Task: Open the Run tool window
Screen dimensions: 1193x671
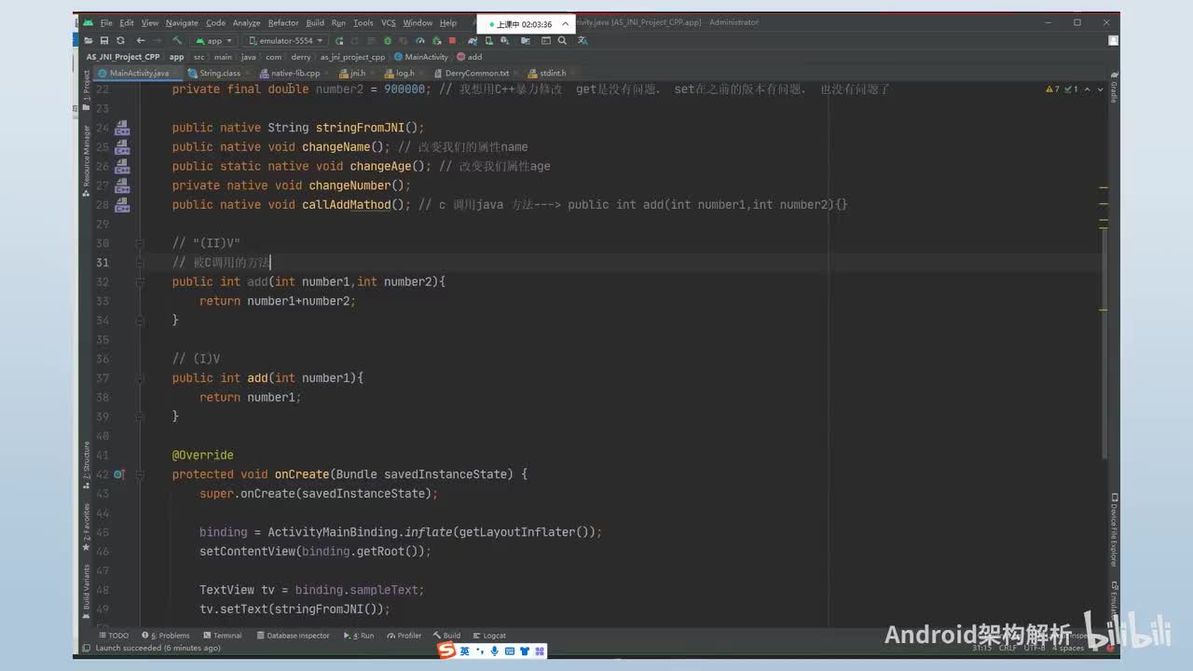Action: [359, 636]
